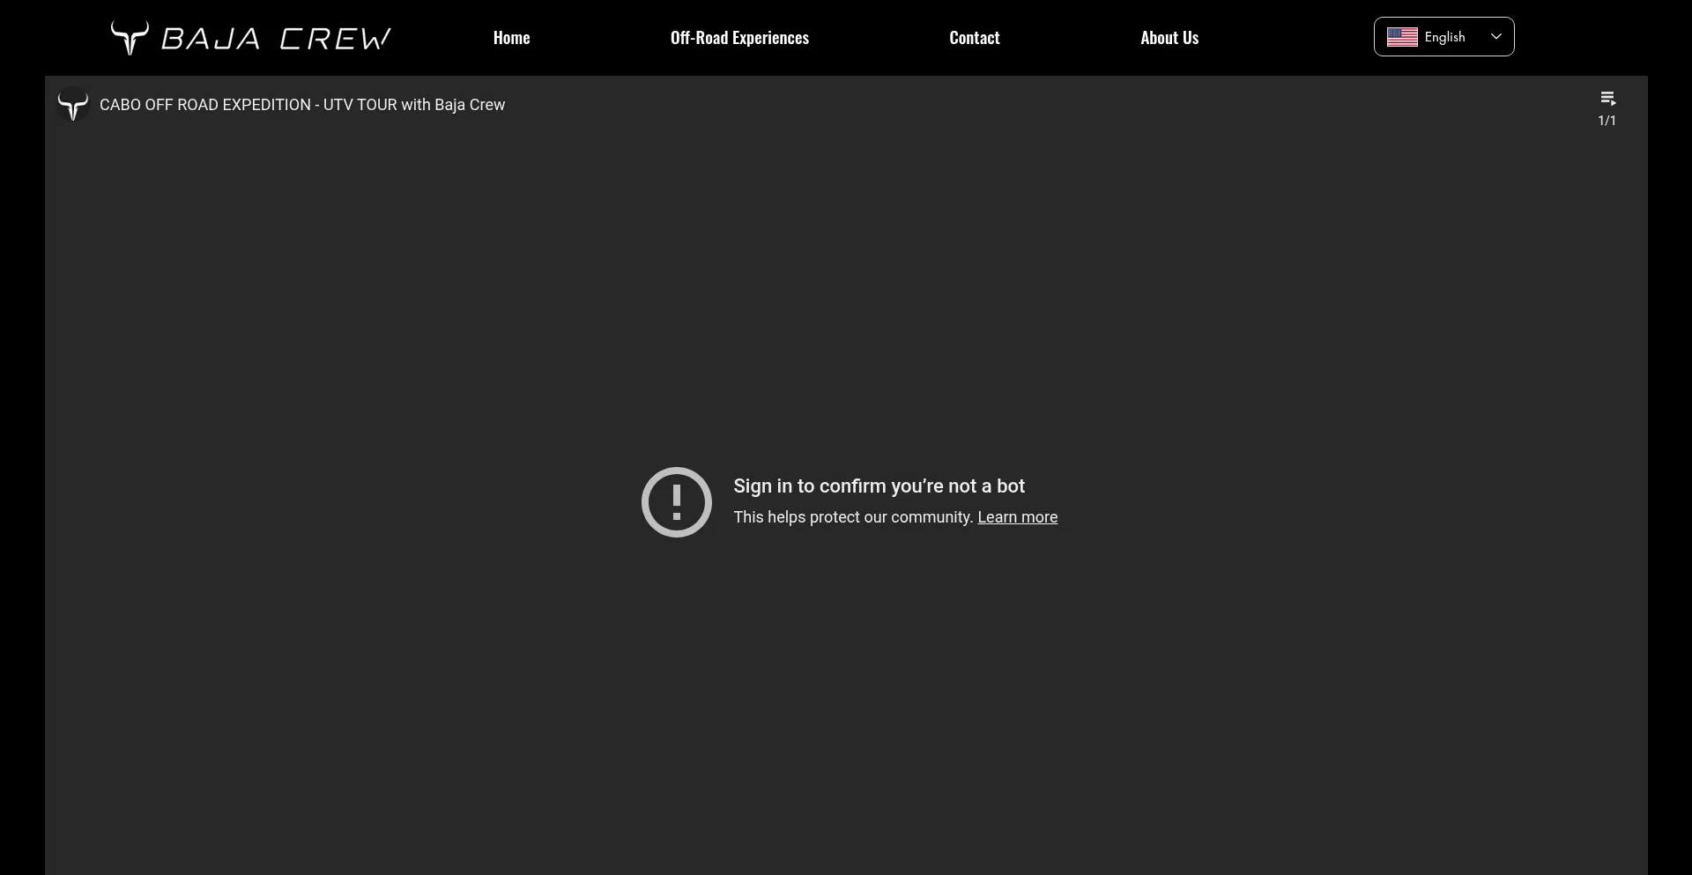Expand the language dropdown chevron arrow
This screenshot has height=875, width=1692.
point(1495,37)
